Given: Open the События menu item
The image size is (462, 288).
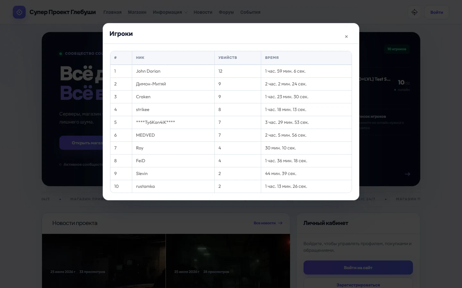Looking at the screenshot, I should coord(250,12).
